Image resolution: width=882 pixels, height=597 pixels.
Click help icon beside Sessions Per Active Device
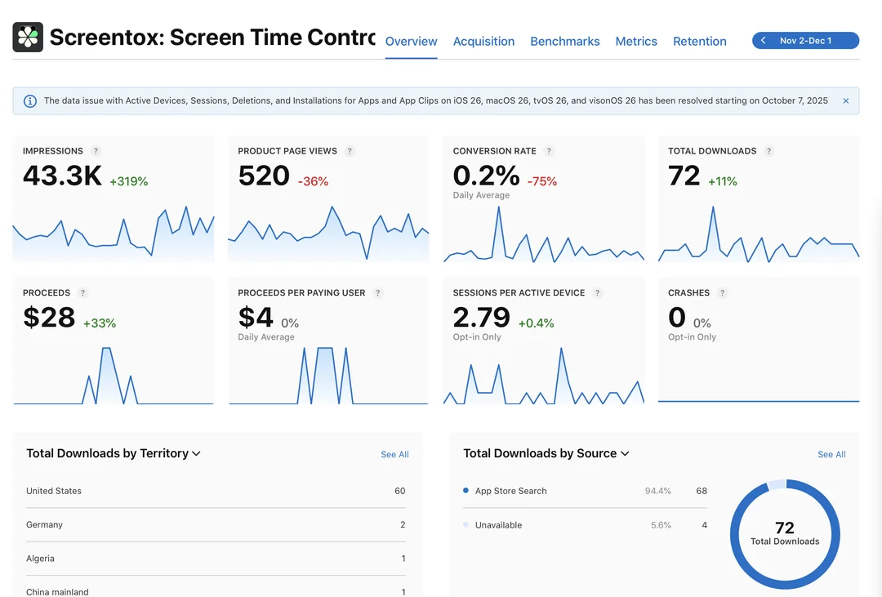coord(597,293)
